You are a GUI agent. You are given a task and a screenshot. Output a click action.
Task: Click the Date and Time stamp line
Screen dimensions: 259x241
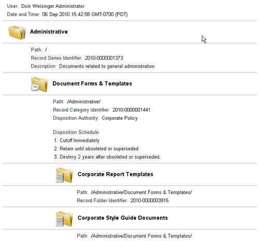click(67, 15)
